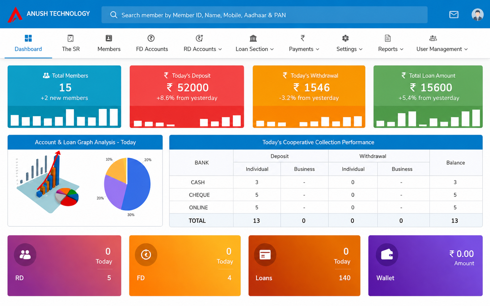Click the RD Accounts recurring rupee icon
Viewport: 490px width, 306px height.
pyautogui.click(x=199, y=38)
